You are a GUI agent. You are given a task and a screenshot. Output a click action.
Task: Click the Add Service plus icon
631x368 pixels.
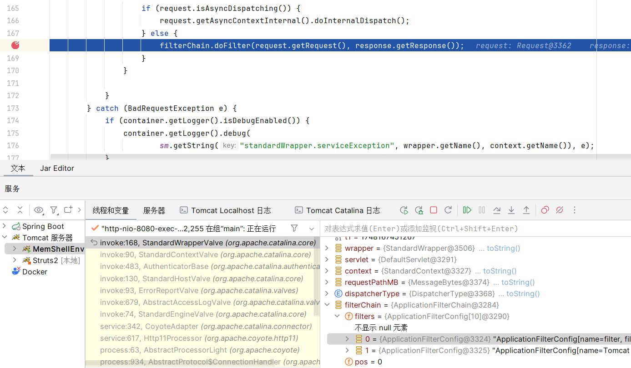[68, 209]
